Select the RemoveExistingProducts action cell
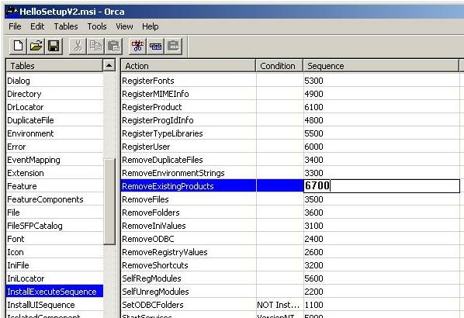The image size is (464, 318). point(189,186)
